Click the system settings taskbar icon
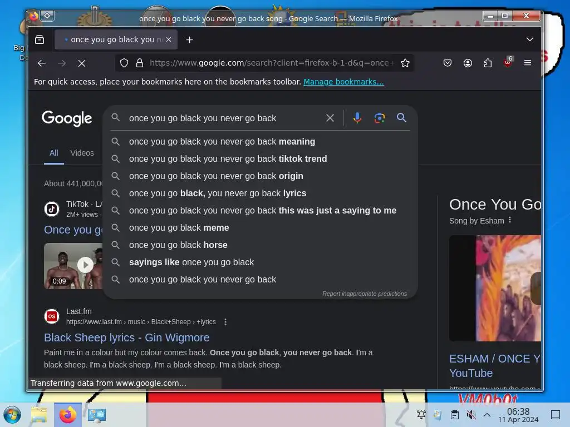 [x=97, y=415]
